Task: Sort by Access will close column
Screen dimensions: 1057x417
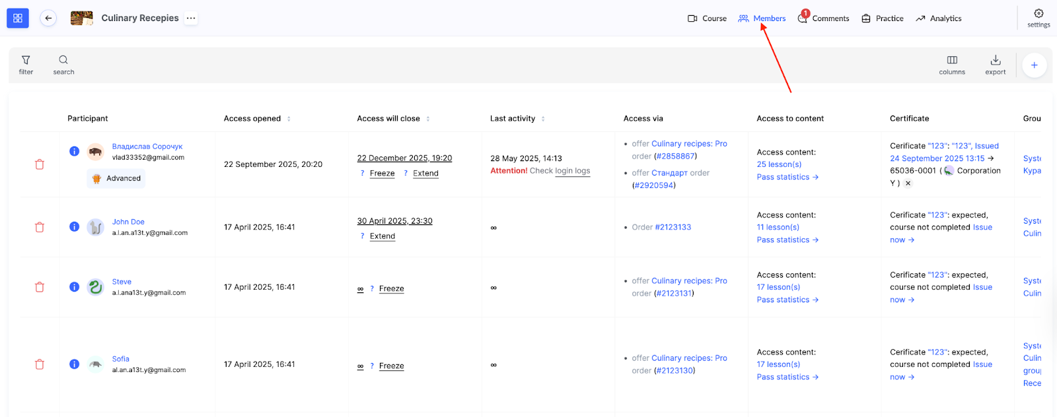Action: coord(428,119)
